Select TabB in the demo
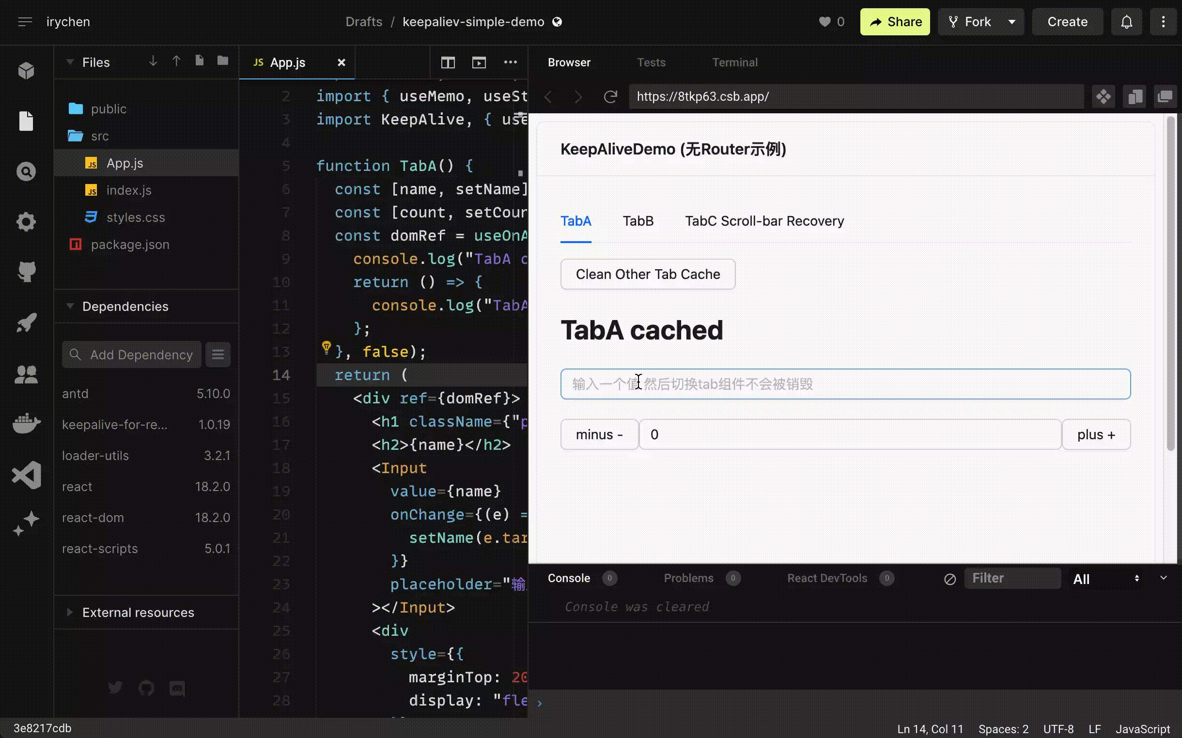1182x738 pixels. coord(638,221)
